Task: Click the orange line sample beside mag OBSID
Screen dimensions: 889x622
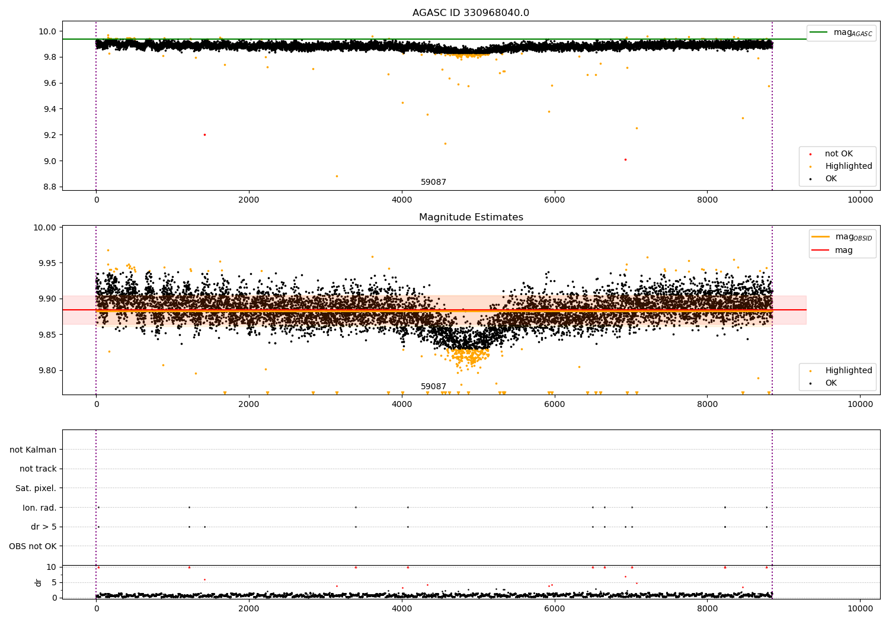Action: coord(821,236)
